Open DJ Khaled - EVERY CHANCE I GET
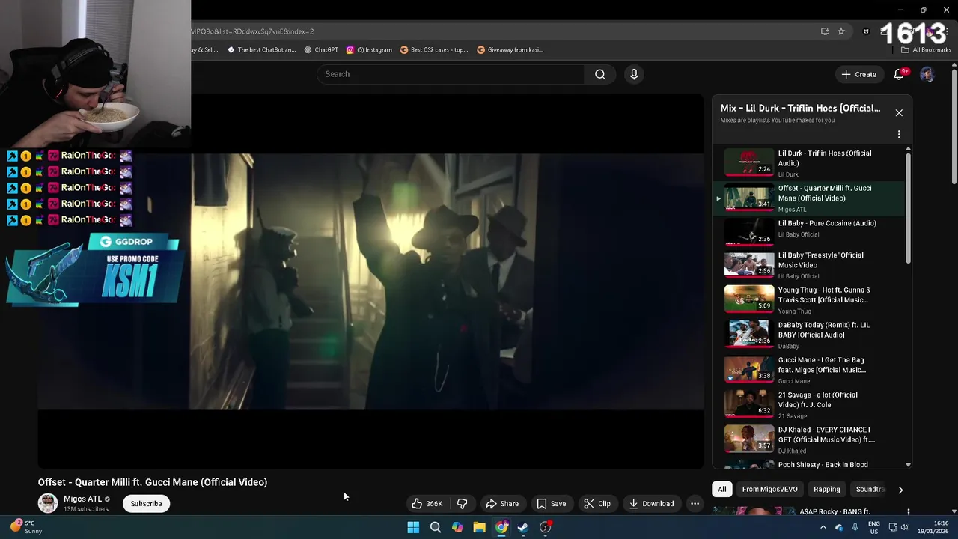 810,440
